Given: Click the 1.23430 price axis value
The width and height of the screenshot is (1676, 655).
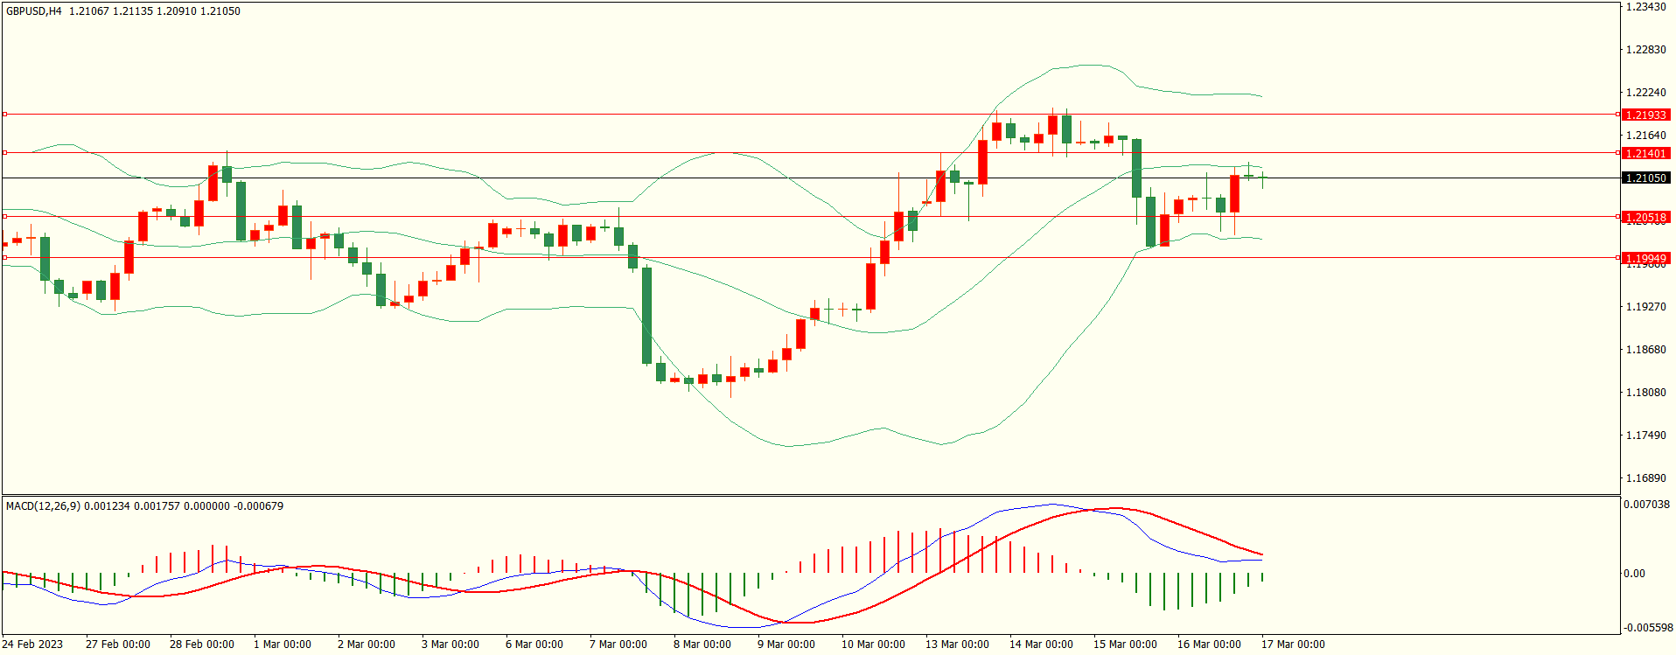Looking at the screenshot, I should (x=1645, y=7).
